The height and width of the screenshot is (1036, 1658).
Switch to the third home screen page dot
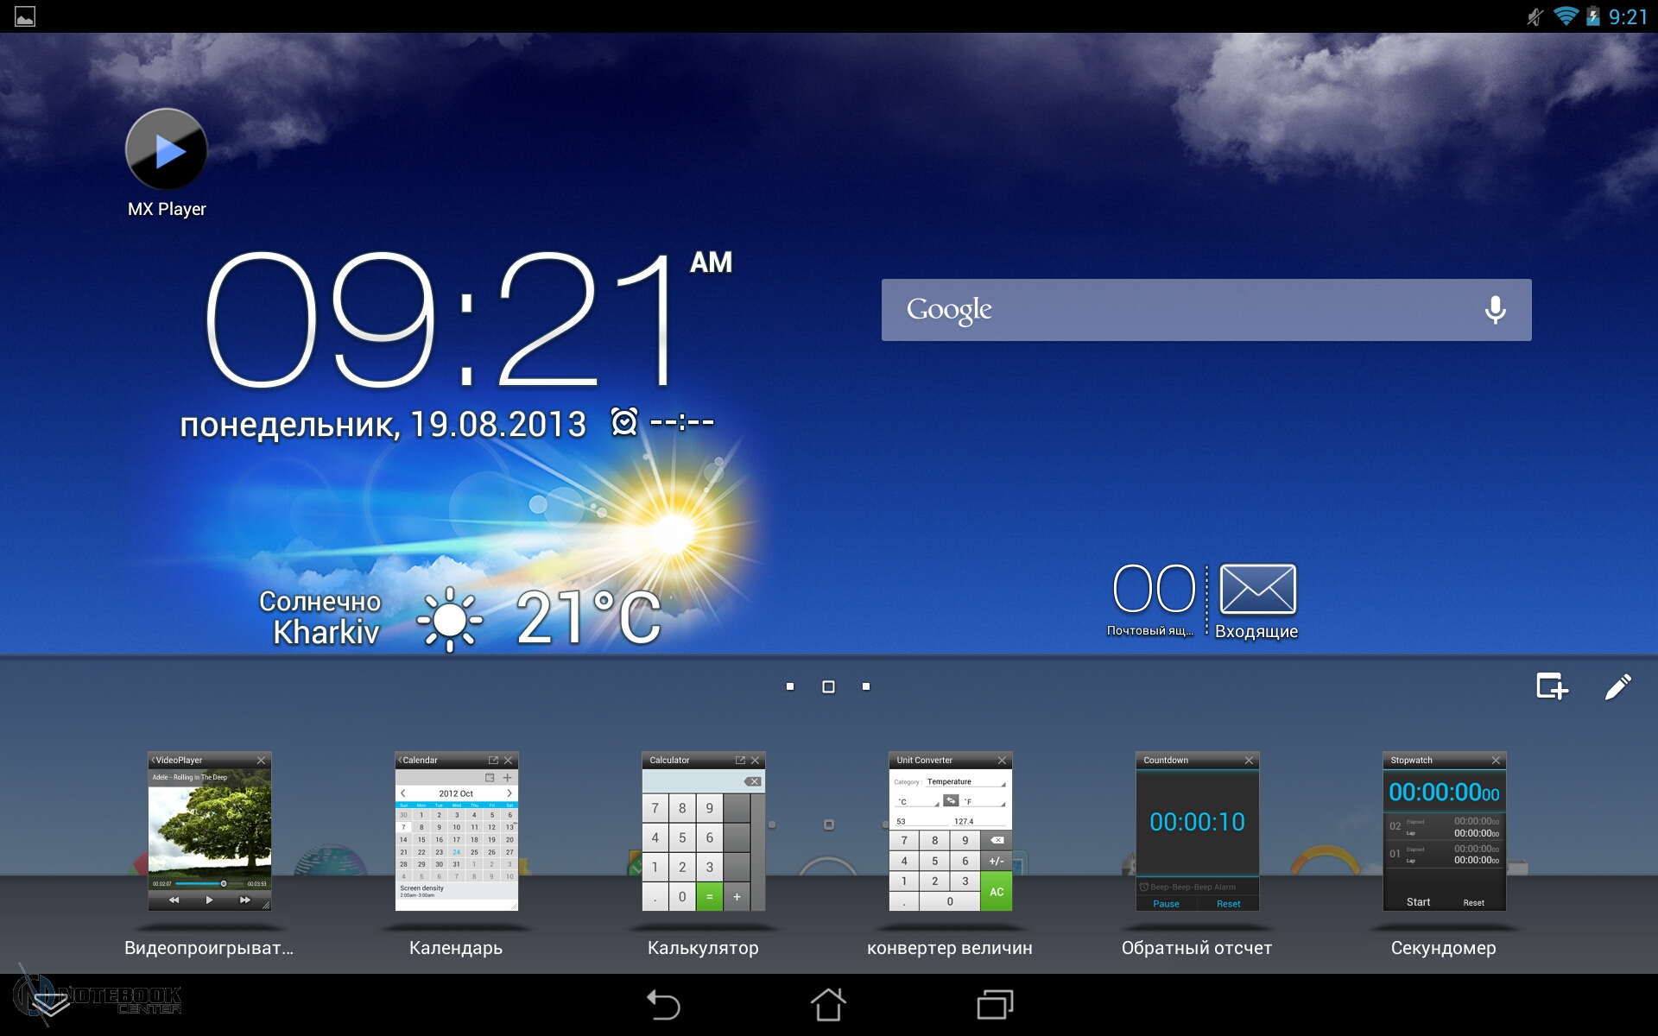tap(866, 687)
